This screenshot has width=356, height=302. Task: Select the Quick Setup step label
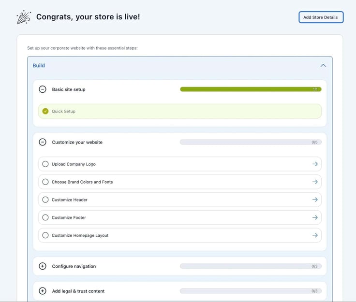(63, 111)
